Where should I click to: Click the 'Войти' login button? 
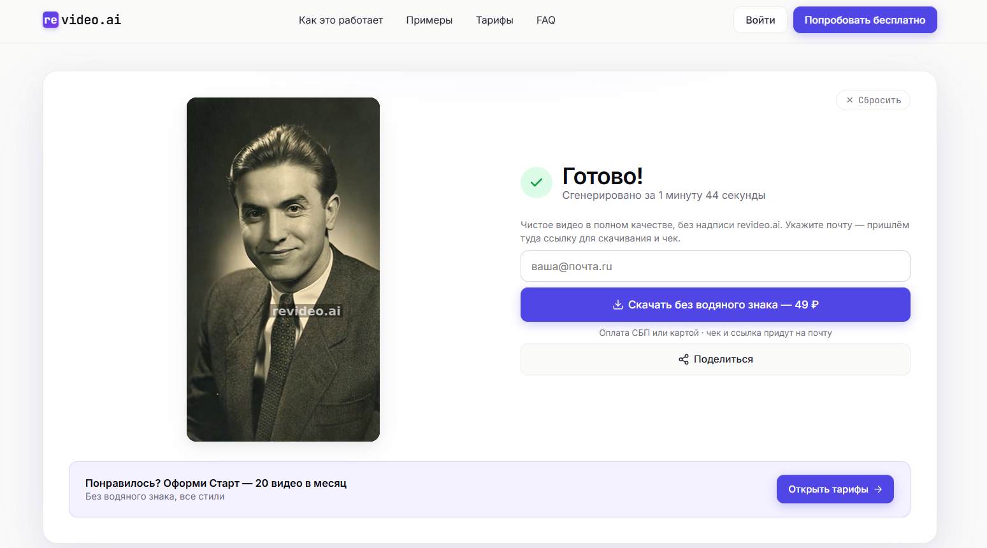tap(760, 20)
